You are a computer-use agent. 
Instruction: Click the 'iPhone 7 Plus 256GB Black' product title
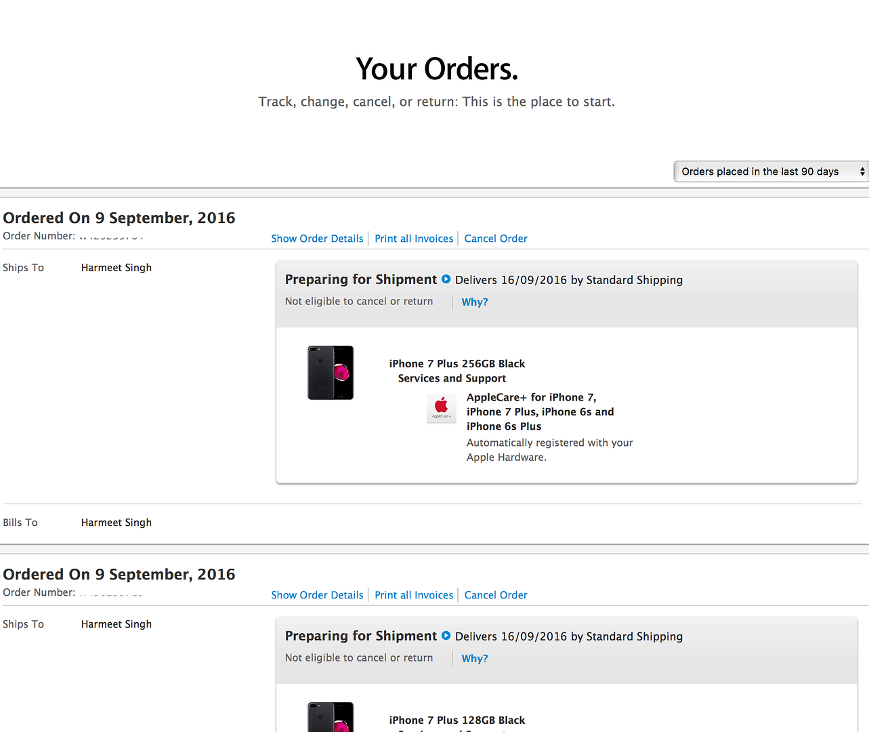click(457, 364)
